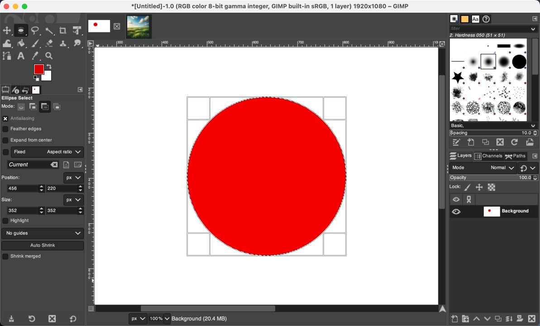Select the Paths tool
540x326 pixels.
tap(7, 55)
